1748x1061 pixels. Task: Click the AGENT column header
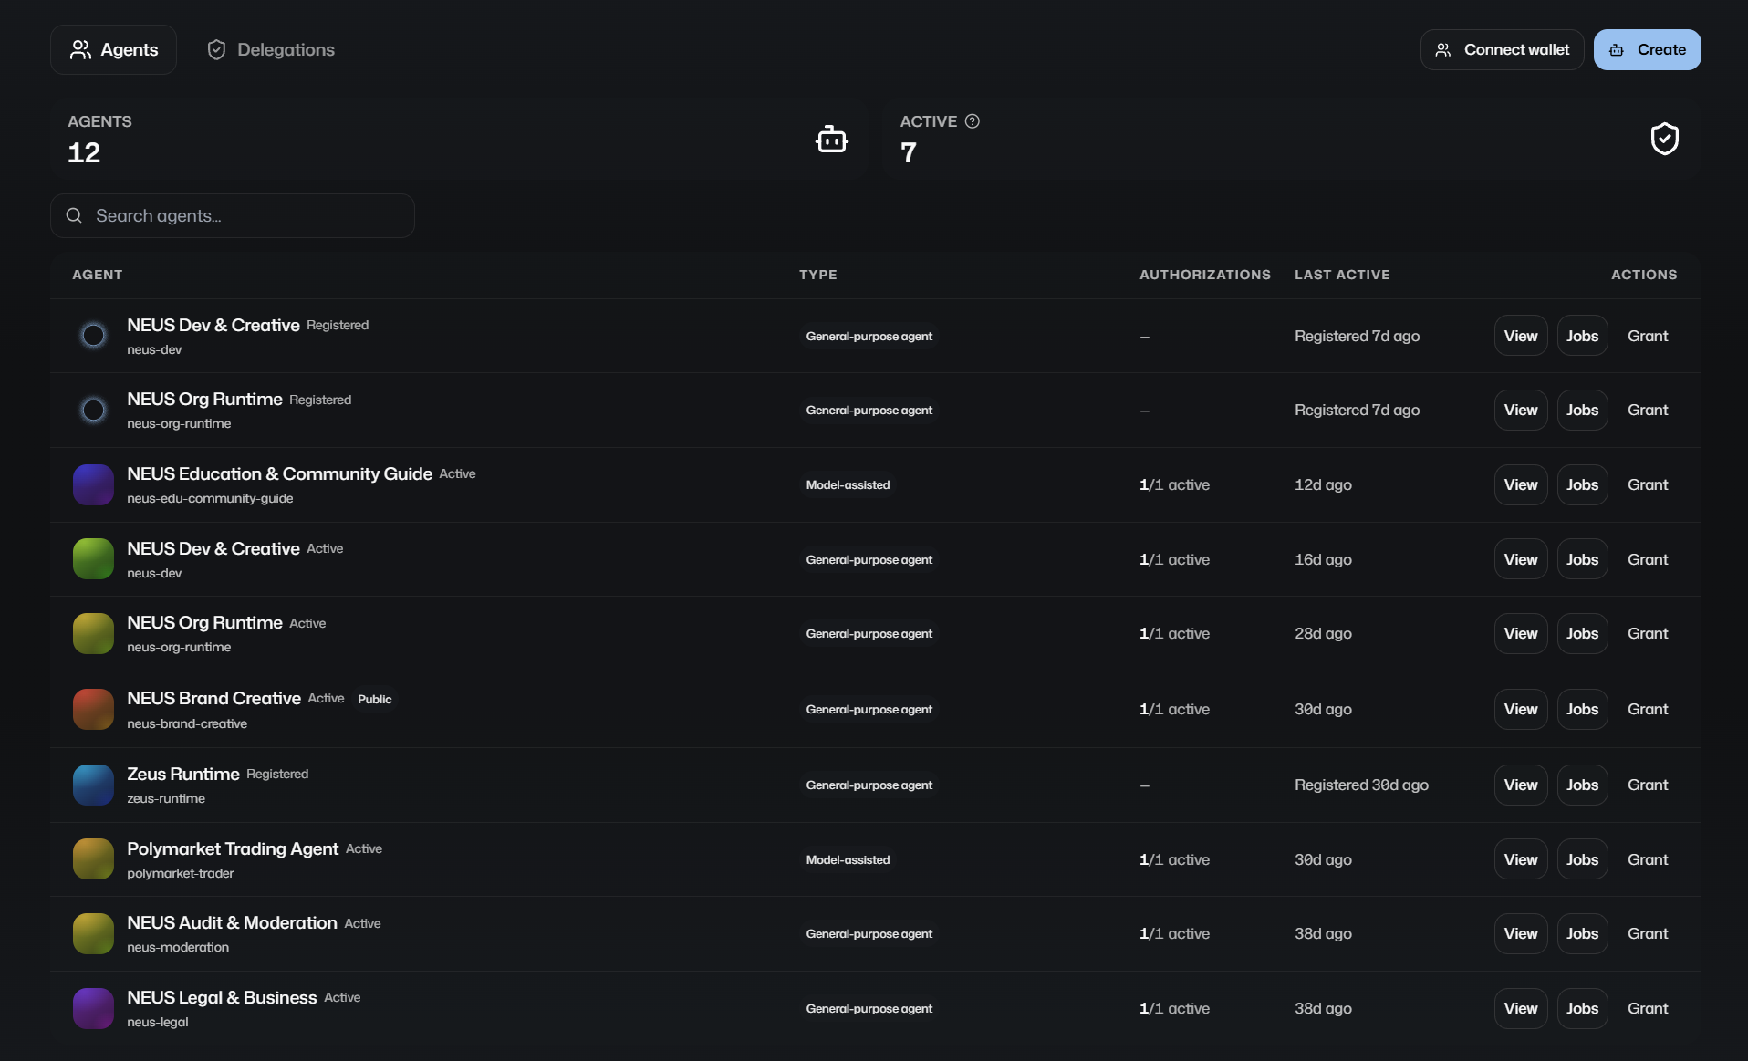click(98, 275)
